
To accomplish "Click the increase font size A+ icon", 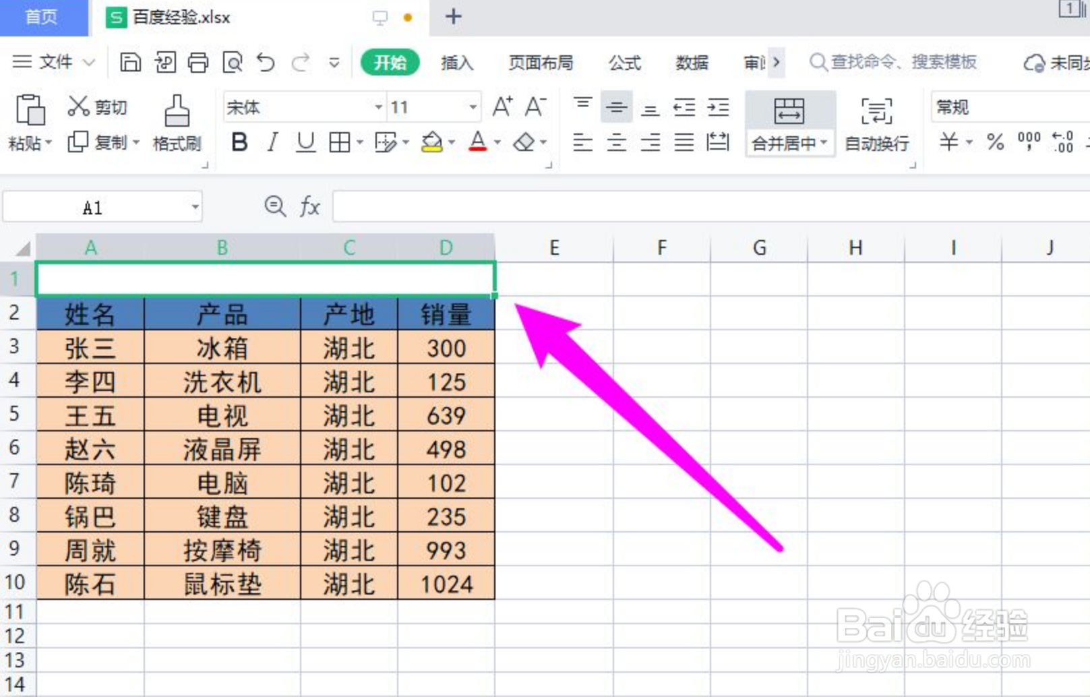I will tap(502, 106).
